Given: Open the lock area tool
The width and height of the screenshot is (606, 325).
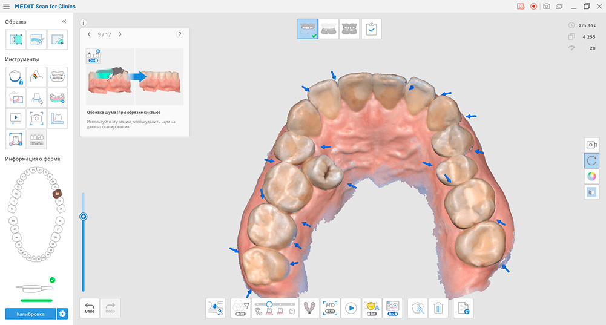Looking at the screenshot, I should click(16, 77).
